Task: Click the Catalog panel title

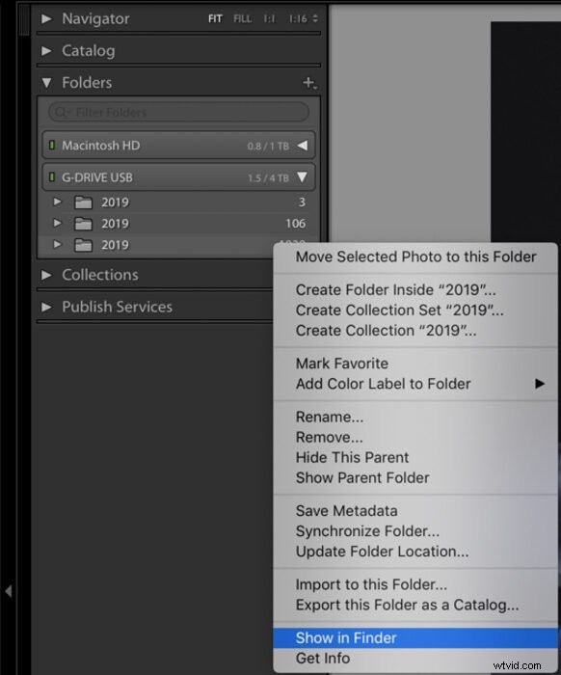Action: pyautogui.click(x=89, y=51)
